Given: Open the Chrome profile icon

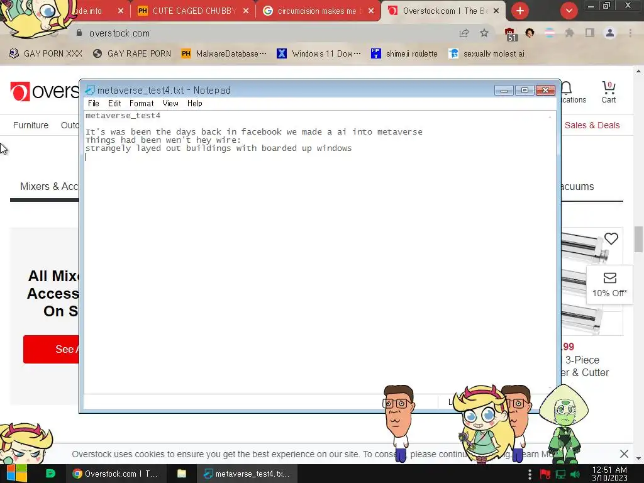Looking at the screenshot, I should pos(610,33).
